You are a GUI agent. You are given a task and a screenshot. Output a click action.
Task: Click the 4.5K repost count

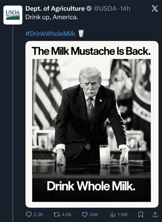[x=66, y=214]
